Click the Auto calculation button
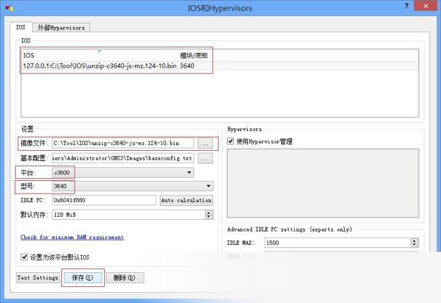441x303 pixels. 186,200
